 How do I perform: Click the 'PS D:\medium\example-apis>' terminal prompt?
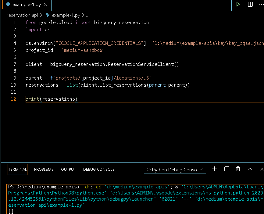(x=44, y=187)
